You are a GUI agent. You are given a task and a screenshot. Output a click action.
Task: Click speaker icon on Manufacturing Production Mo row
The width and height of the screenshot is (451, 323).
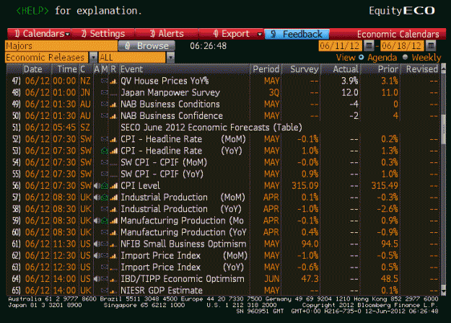(97, 221)
